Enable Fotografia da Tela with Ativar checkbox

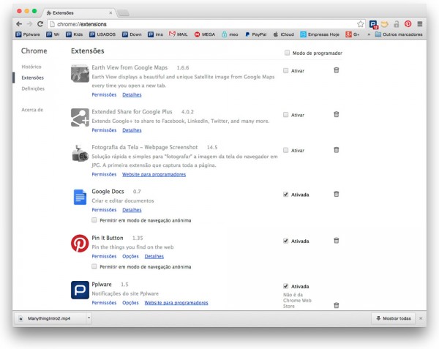[x=285, y=150]
